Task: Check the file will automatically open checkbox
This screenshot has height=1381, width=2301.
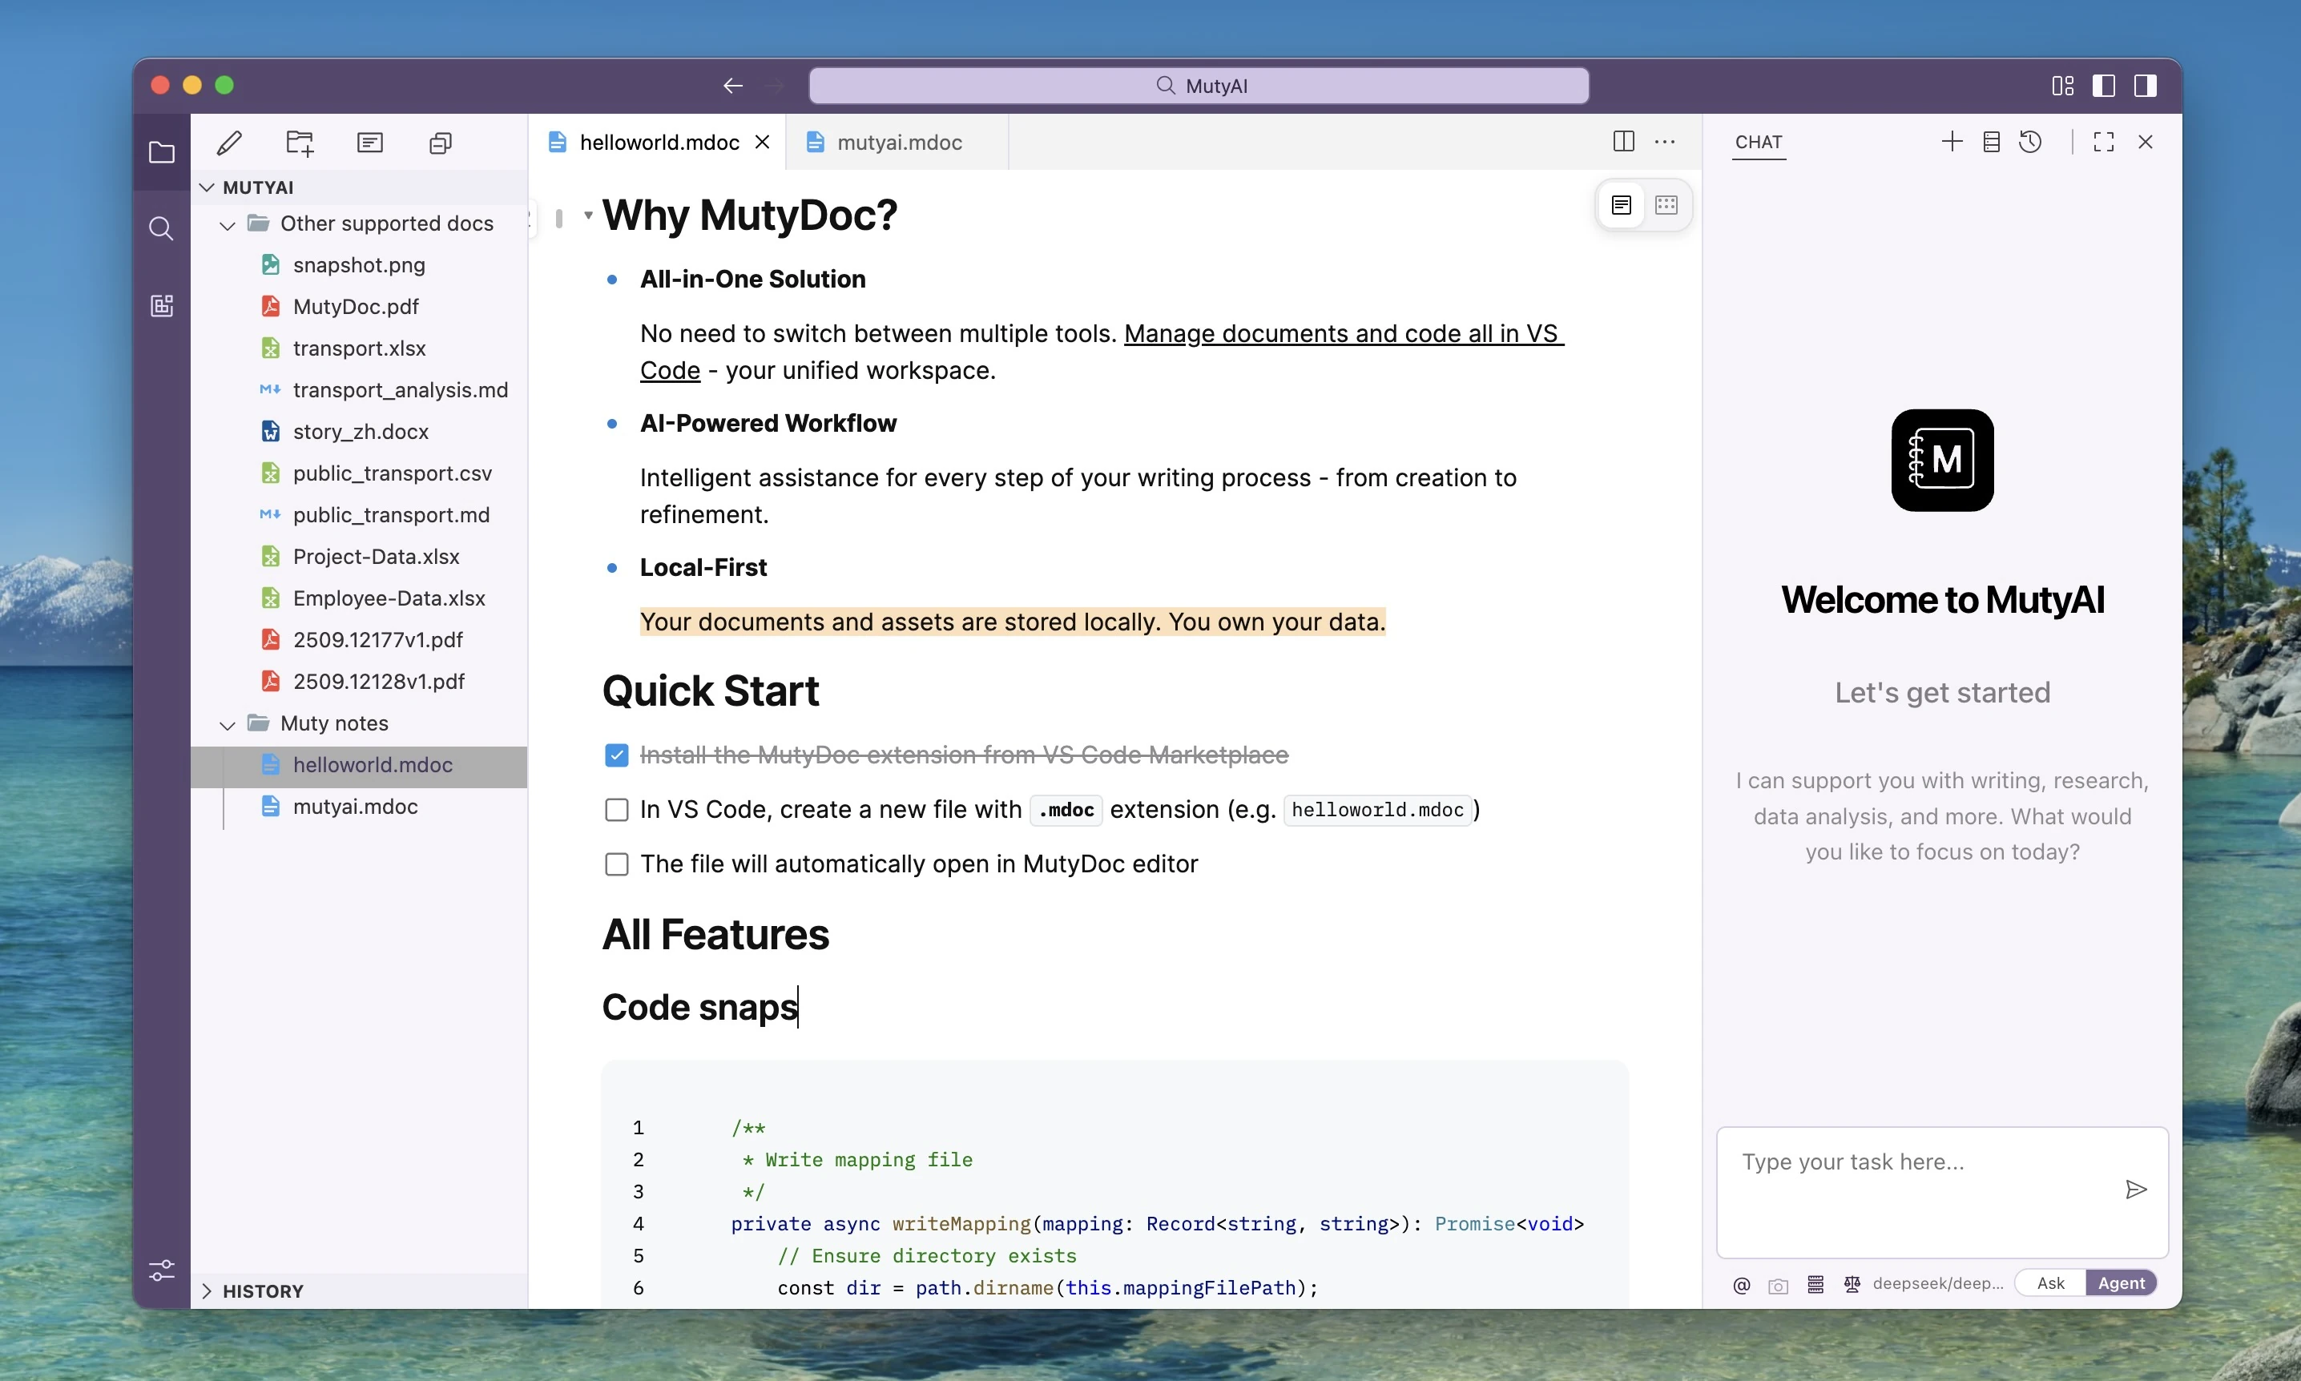Action: (x=616, y=864)
